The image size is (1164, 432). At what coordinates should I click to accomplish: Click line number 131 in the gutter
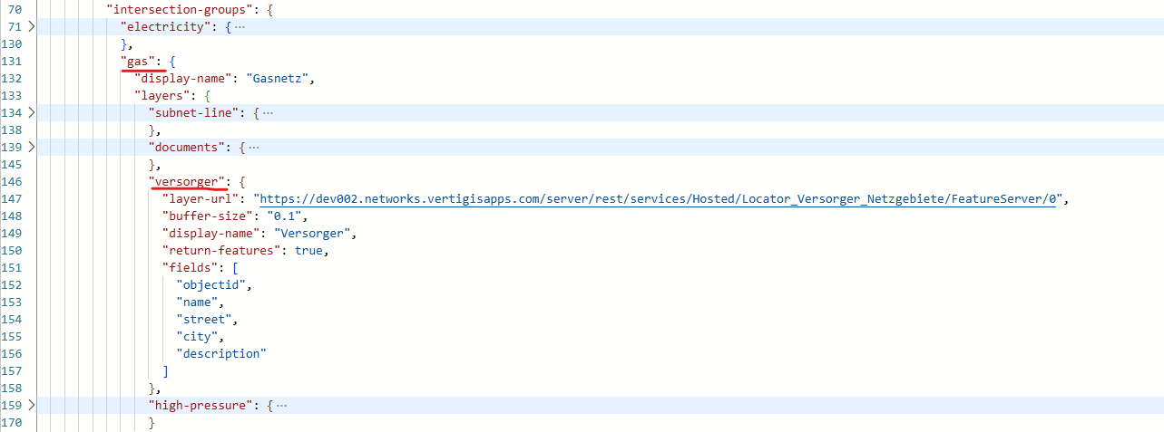tap(13, 62)
